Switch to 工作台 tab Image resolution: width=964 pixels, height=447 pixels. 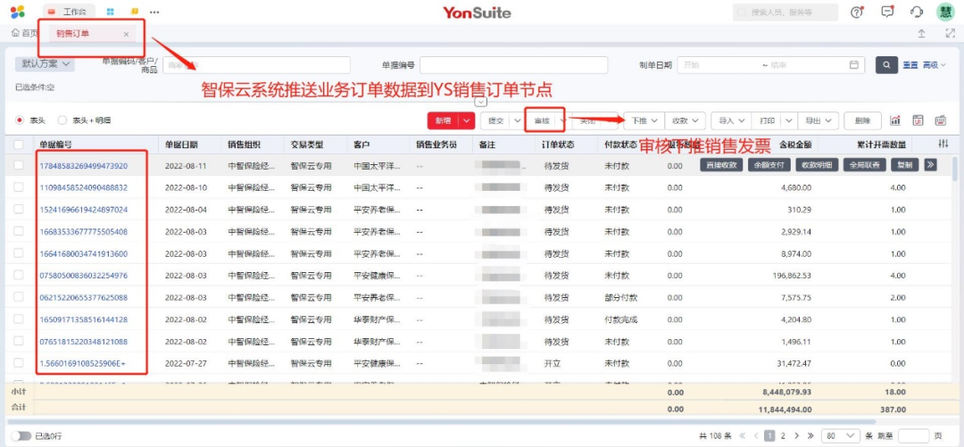[x=69, y=12]
